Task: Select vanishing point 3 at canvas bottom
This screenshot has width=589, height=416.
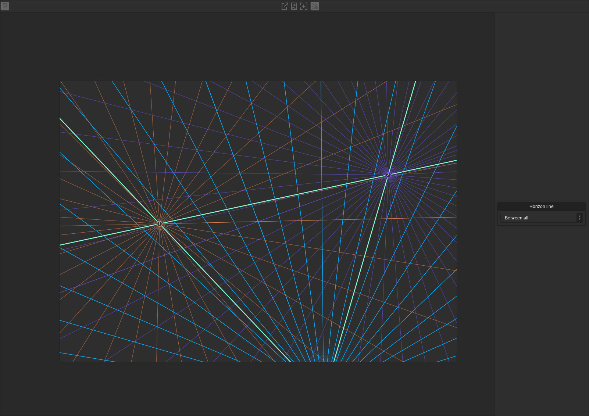Action: point(323,356)
